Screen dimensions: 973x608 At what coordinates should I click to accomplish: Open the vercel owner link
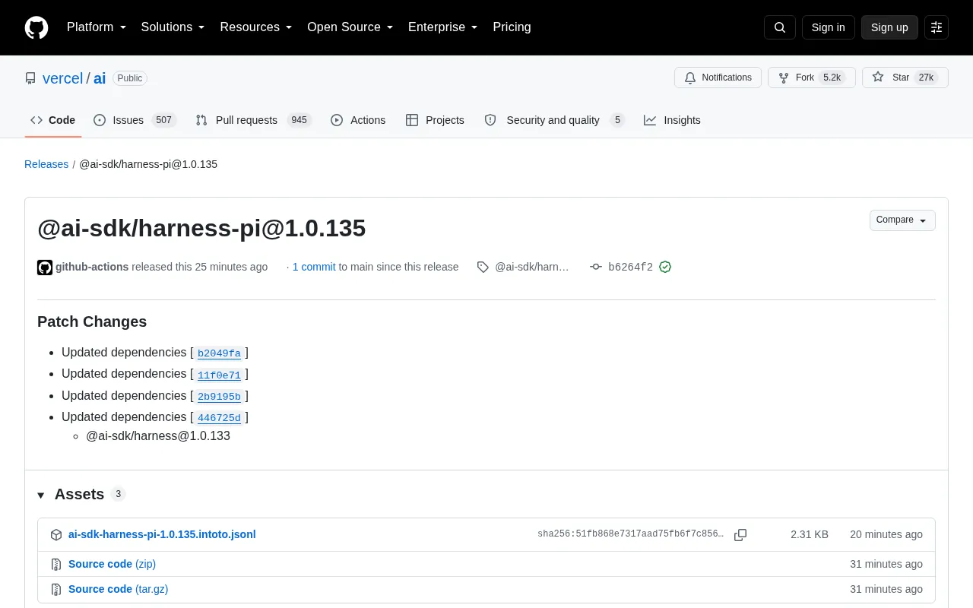pyautogui.click(x=62, y=78)
